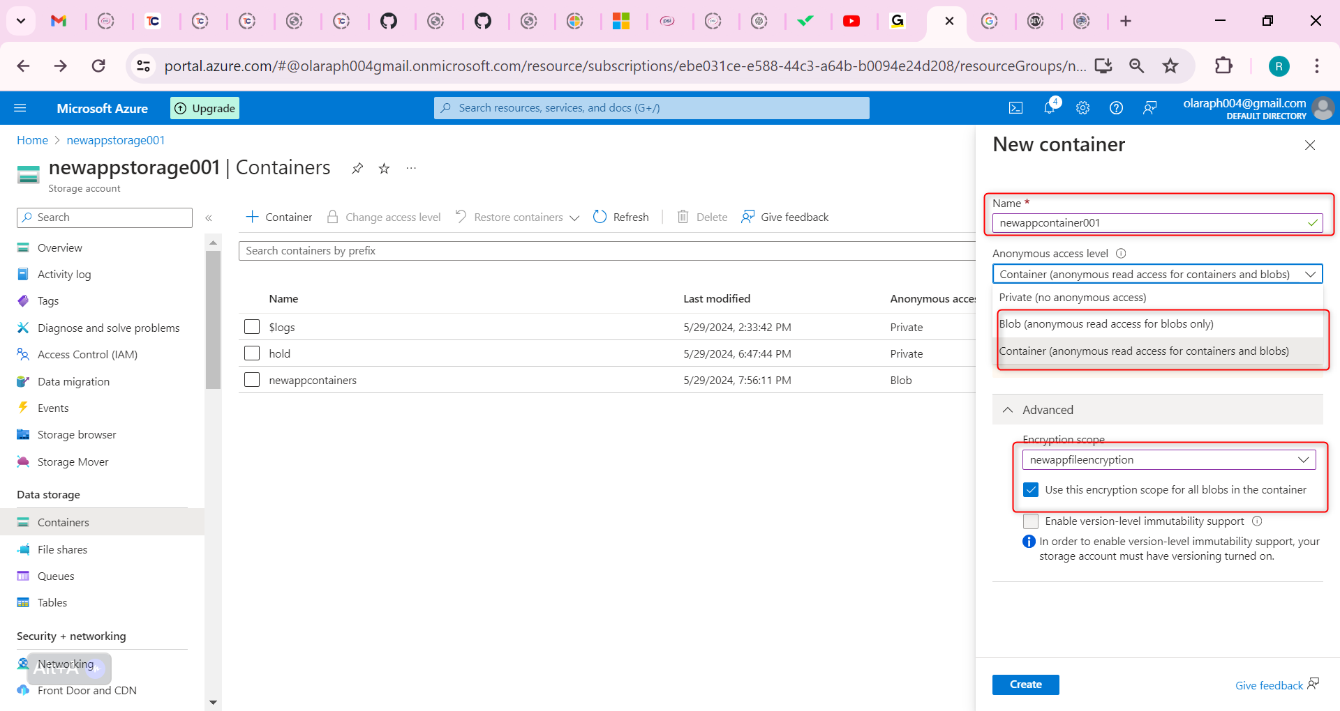The image size is (1340, 711).
Task: Collapse the left sidebar menu
Action: (x=209, y=218)
